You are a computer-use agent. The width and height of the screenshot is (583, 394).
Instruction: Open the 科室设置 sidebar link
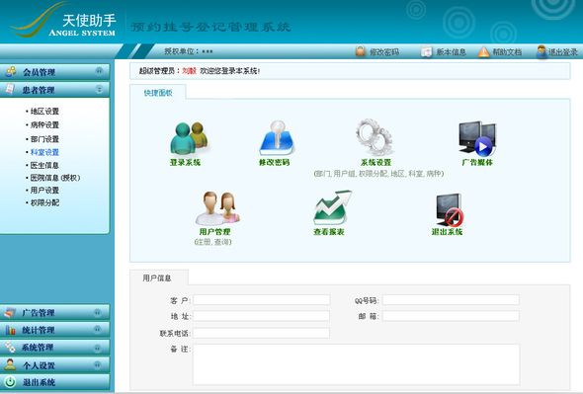click(x=44, y=152)
